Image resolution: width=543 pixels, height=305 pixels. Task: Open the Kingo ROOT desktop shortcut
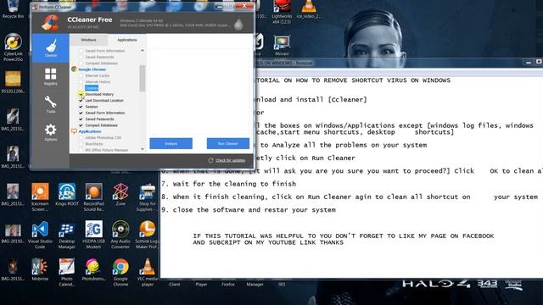point(67,194)
